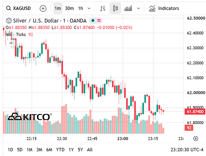This screenshot has width=206, height=156.
Task: Select the 1h timeframe
Action: coord(80,8)
